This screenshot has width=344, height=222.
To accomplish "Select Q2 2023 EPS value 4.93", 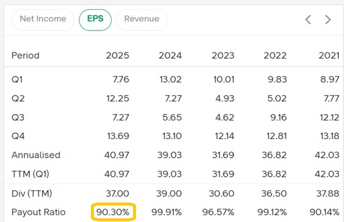I will 225,98.
